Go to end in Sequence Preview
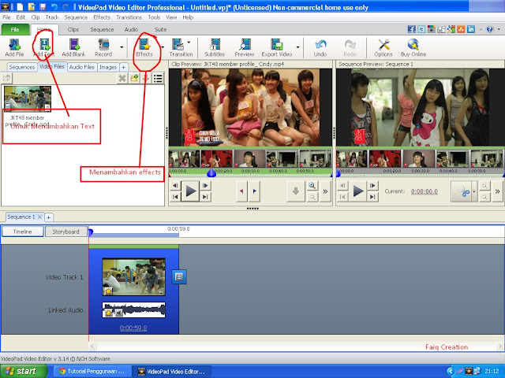Screen dimensions: 505x378 (372, 197)
